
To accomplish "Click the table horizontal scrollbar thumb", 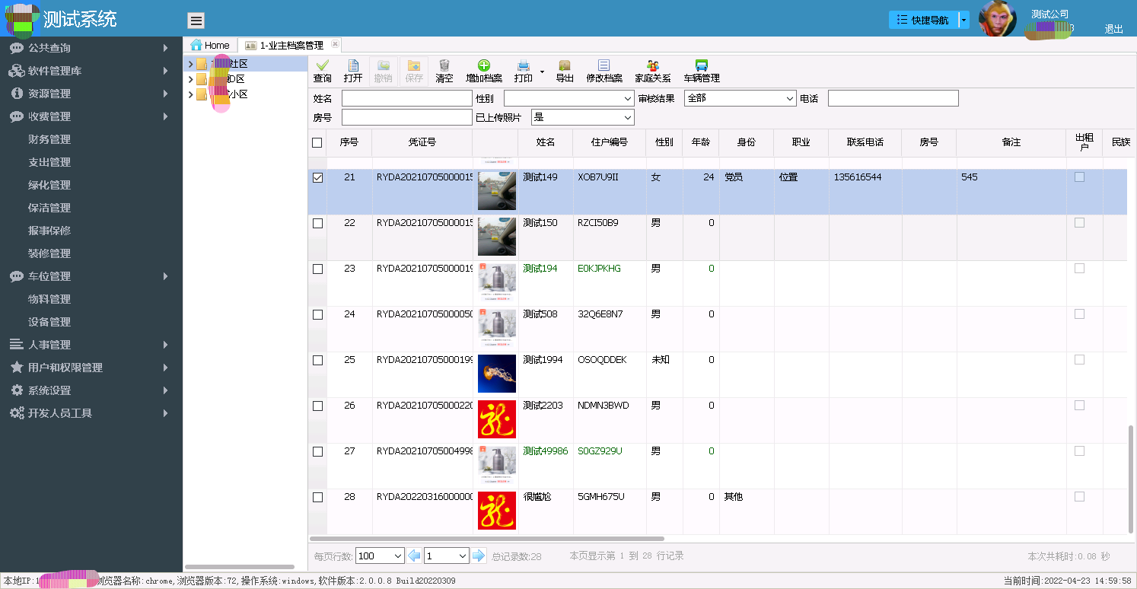I will coord(487,539).
